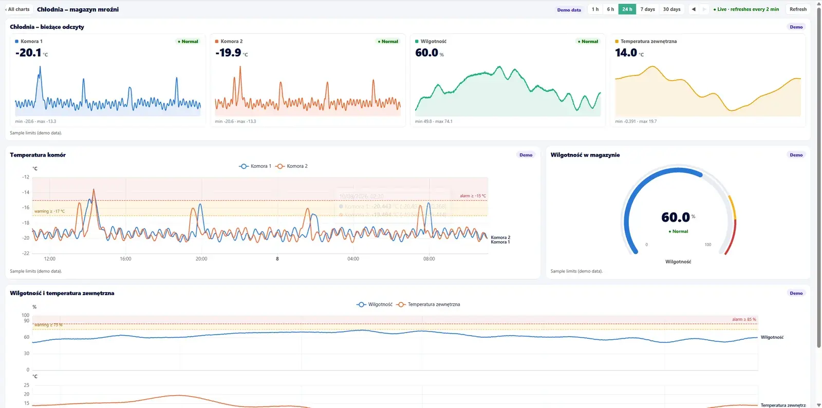Click the Normal status badge on Komora 2

pos(388,42)
